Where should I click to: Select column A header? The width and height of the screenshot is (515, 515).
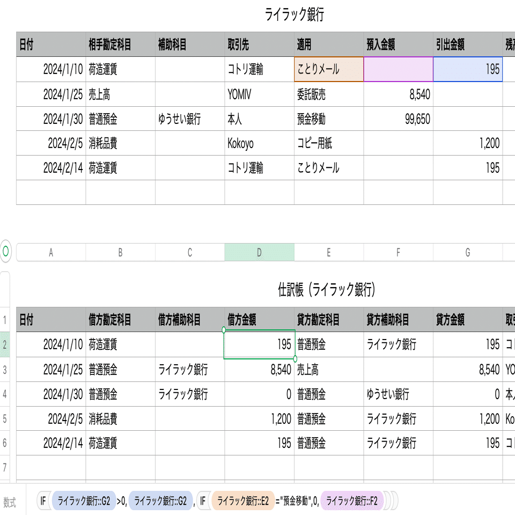pos(51,253)
